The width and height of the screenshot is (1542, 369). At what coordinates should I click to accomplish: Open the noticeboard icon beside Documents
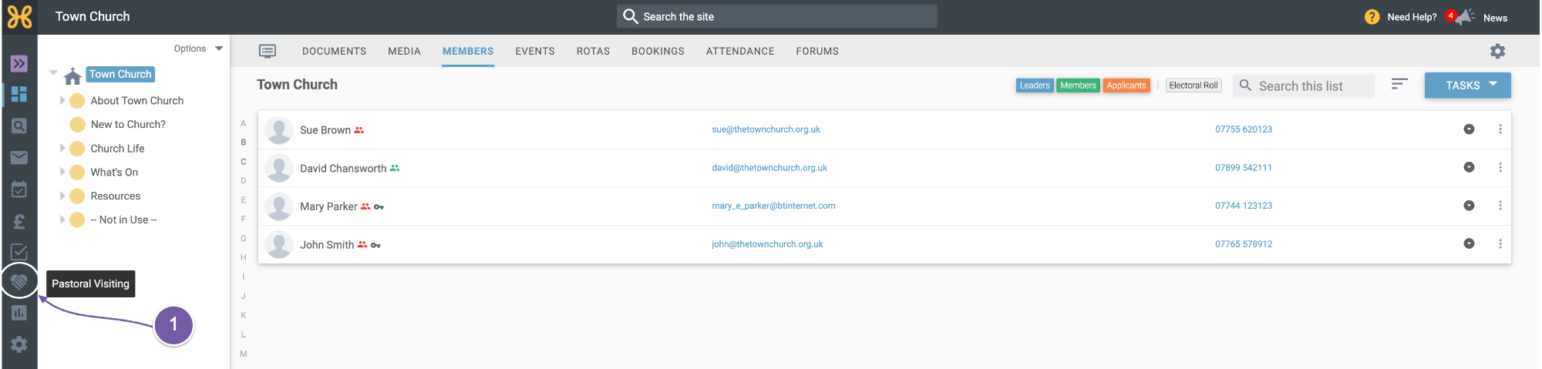click(268, 51)
